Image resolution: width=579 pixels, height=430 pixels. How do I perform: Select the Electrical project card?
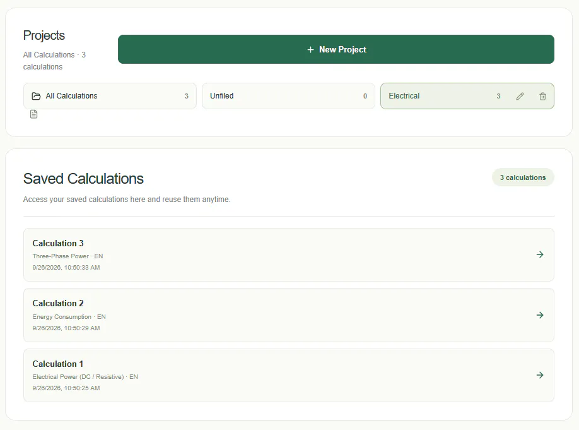pyautogui.click(x=467, y=96)
